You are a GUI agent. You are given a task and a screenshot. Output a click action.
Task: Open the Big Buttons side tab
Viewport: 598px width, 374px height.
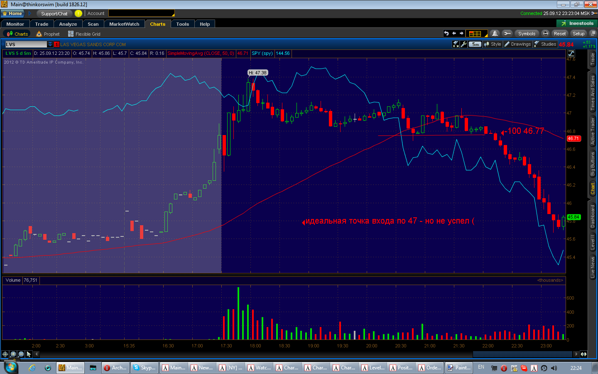pyautogui.click(x=593, y=164)
